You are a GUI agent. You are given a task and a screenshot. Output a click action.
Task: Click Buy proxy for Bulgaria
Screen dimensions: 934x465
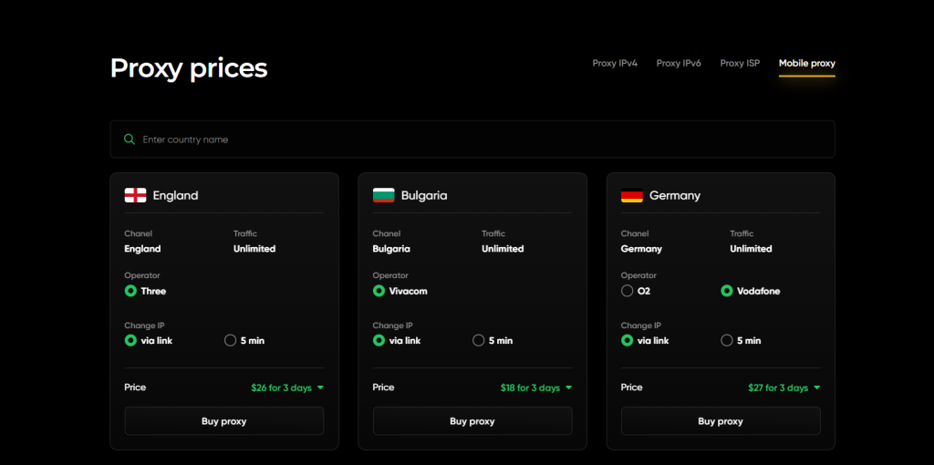[472, 421]
